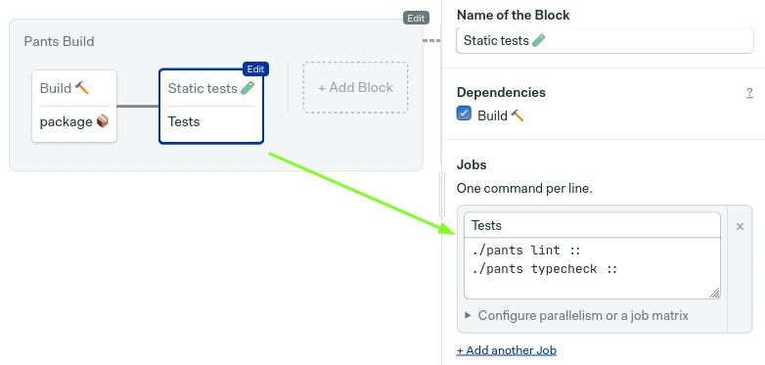765x365 pixels.
Task: Click the test tube icon in Static tests block
Action: [247, 88]
